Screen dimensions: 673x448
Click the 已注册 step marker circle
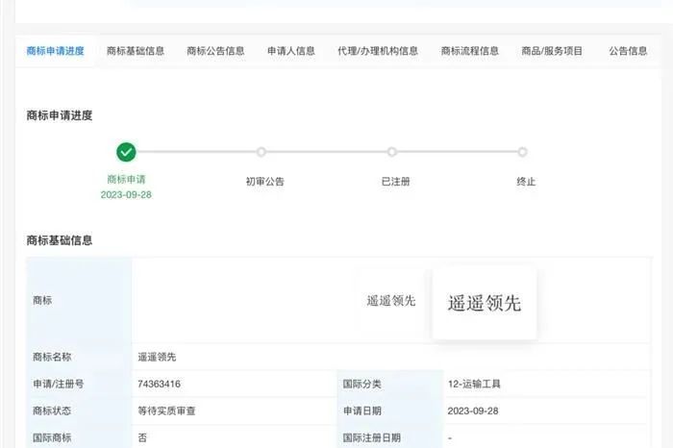click(x=391, y=152)
